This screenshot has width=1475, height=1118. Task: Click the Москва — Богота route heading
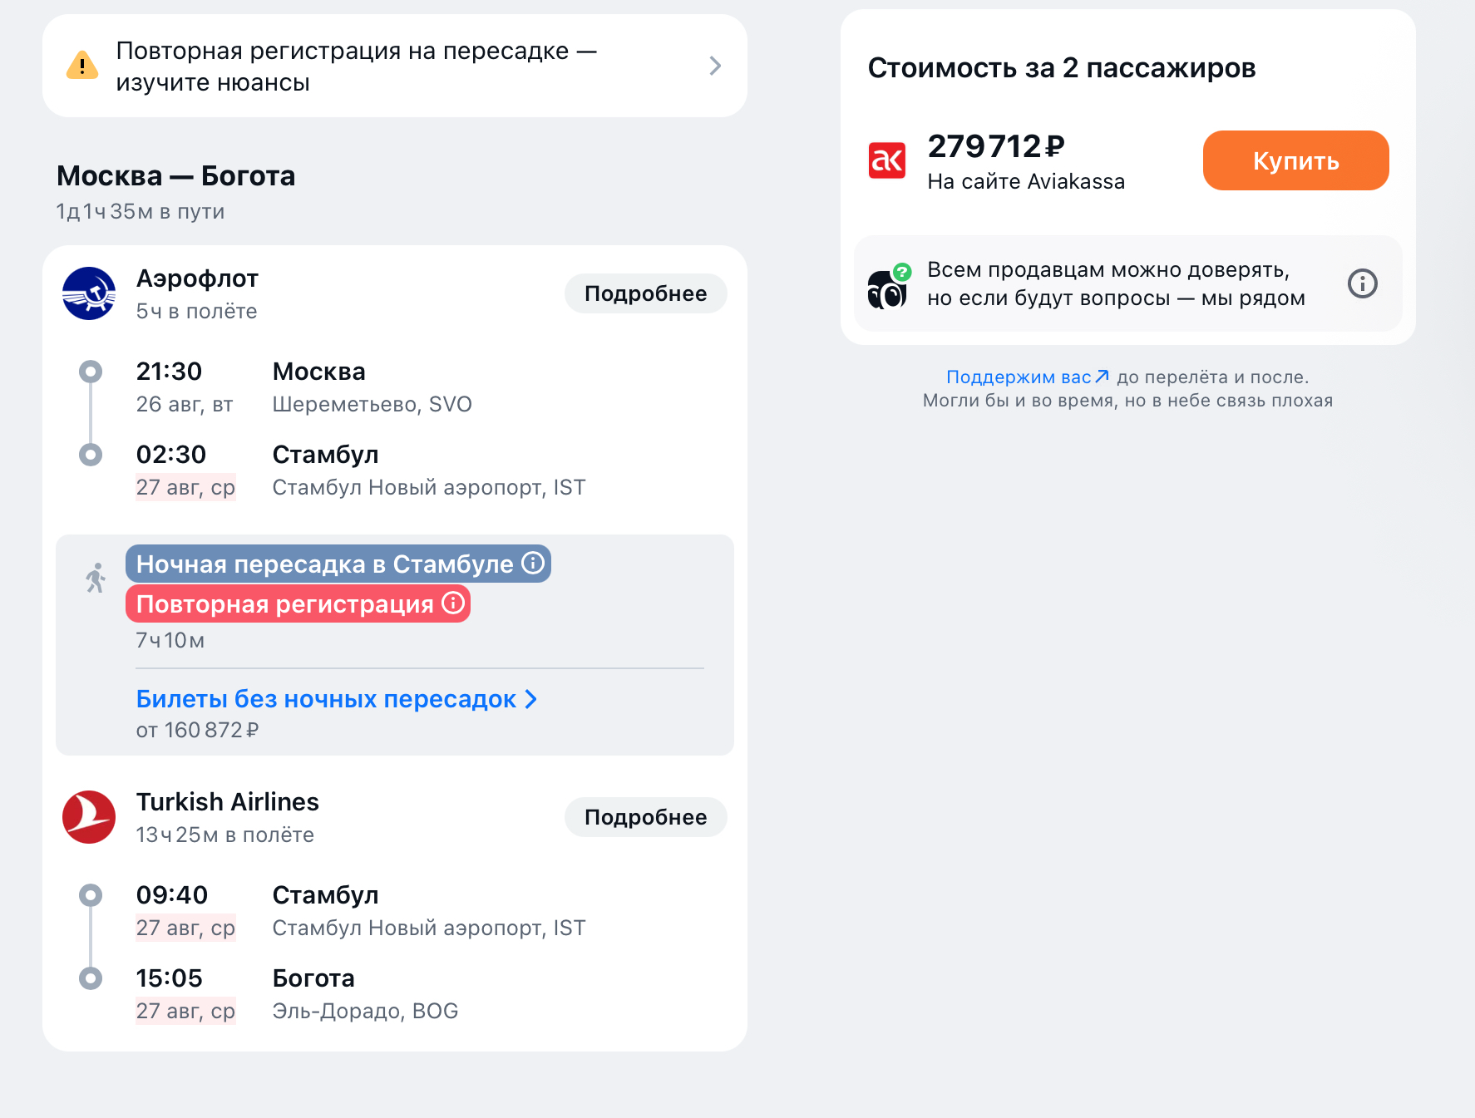[x=175, y=176]
